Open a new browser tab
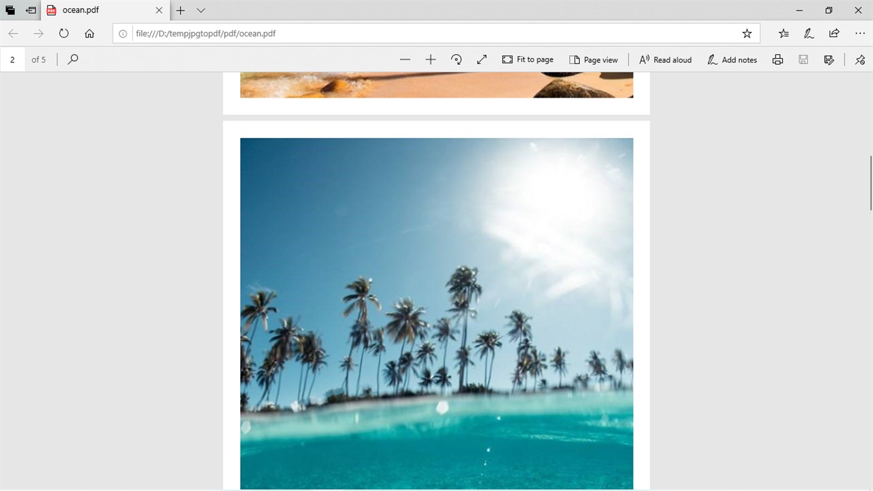The image size is (873, 491). pos(180,10)
